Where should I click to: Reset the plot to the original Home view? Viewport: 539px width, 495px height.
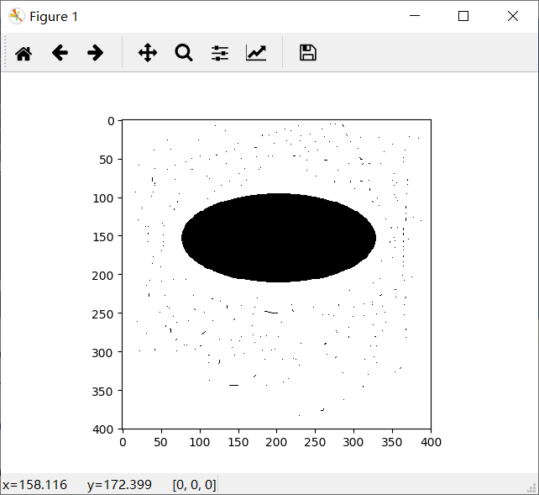(x=24, y=53)
